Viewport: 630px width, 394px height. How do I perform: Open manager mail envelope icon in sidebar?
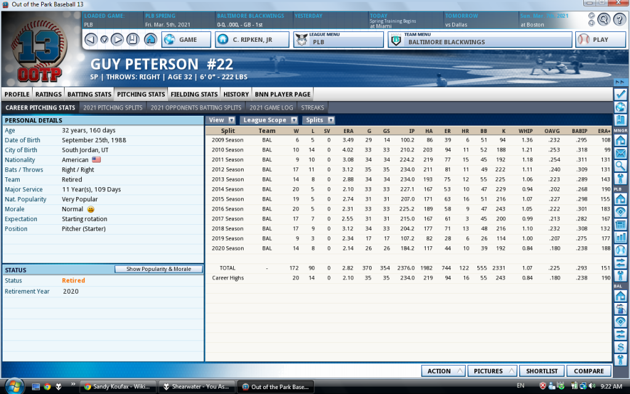tap(620, 153)
